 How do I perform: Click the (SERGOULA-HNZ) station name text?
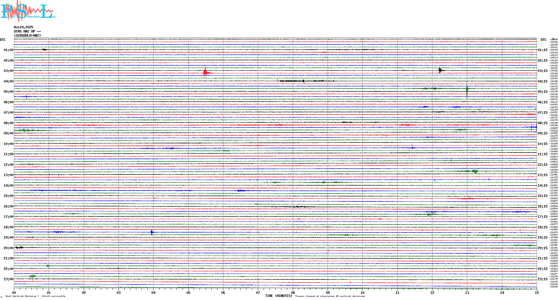point(27,36)
